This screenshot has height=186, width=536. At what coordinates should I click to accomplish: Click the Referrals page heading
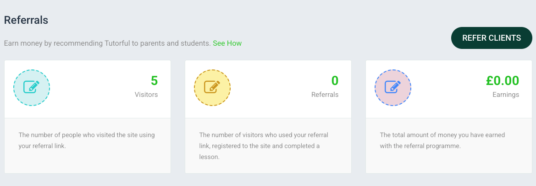tap(26, 20)
